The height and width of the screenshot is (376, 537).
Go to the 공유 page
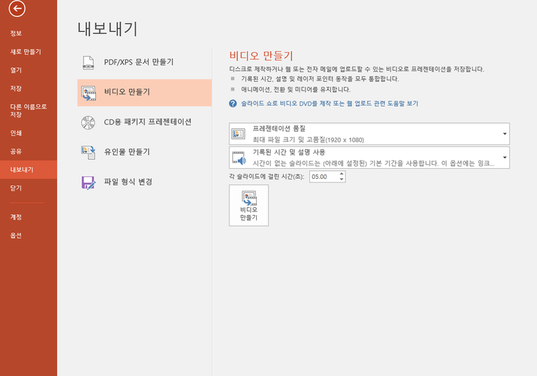click(16, 151)
